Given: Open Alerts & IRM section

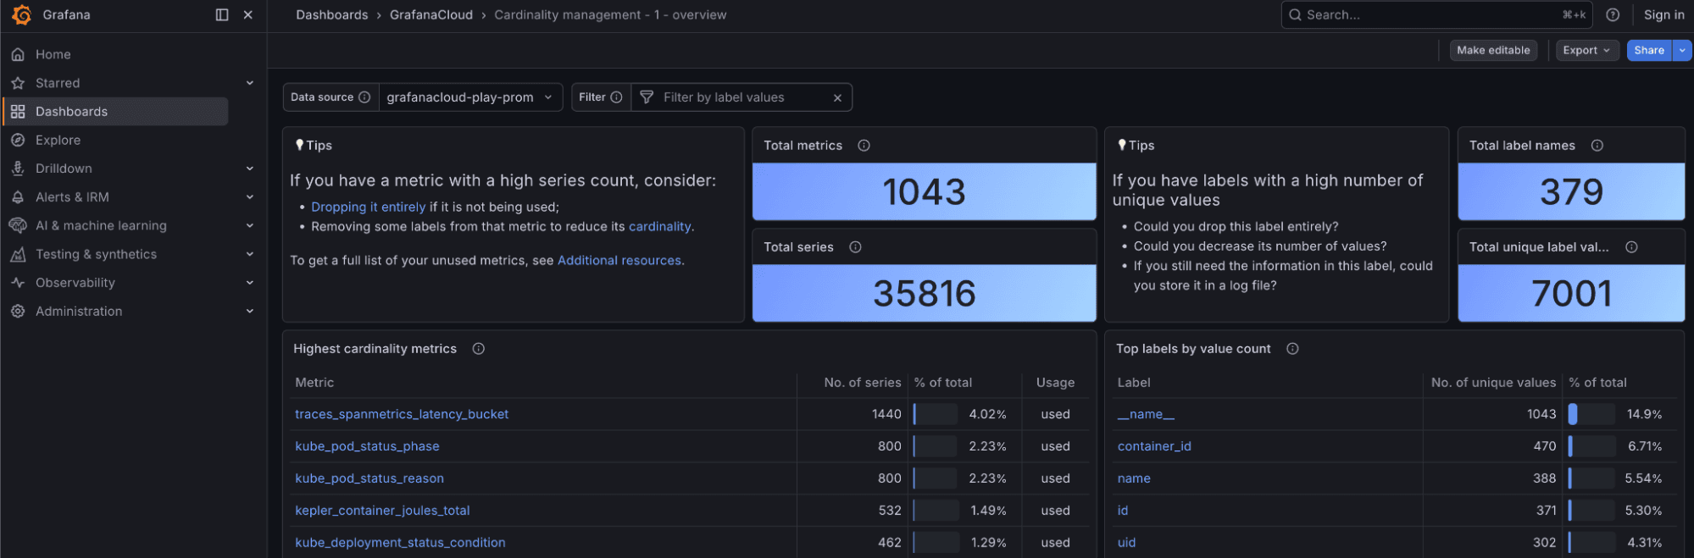Looking at the screenshot, I should point(72,197).
